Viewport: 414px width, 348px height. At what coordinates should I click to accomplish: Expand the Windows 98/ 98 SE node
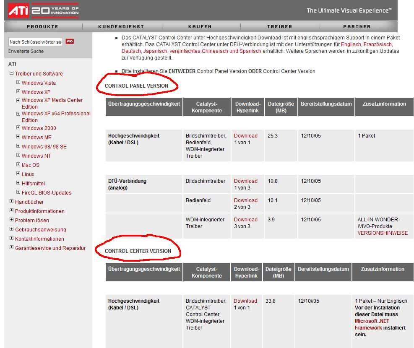(x=18, y=146)
